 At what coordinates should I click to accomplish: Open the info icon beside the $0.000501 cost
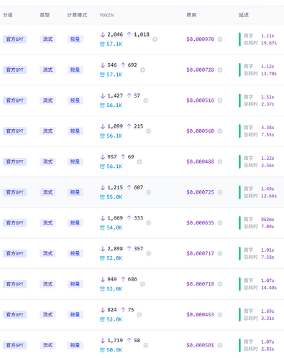[220, 345]
